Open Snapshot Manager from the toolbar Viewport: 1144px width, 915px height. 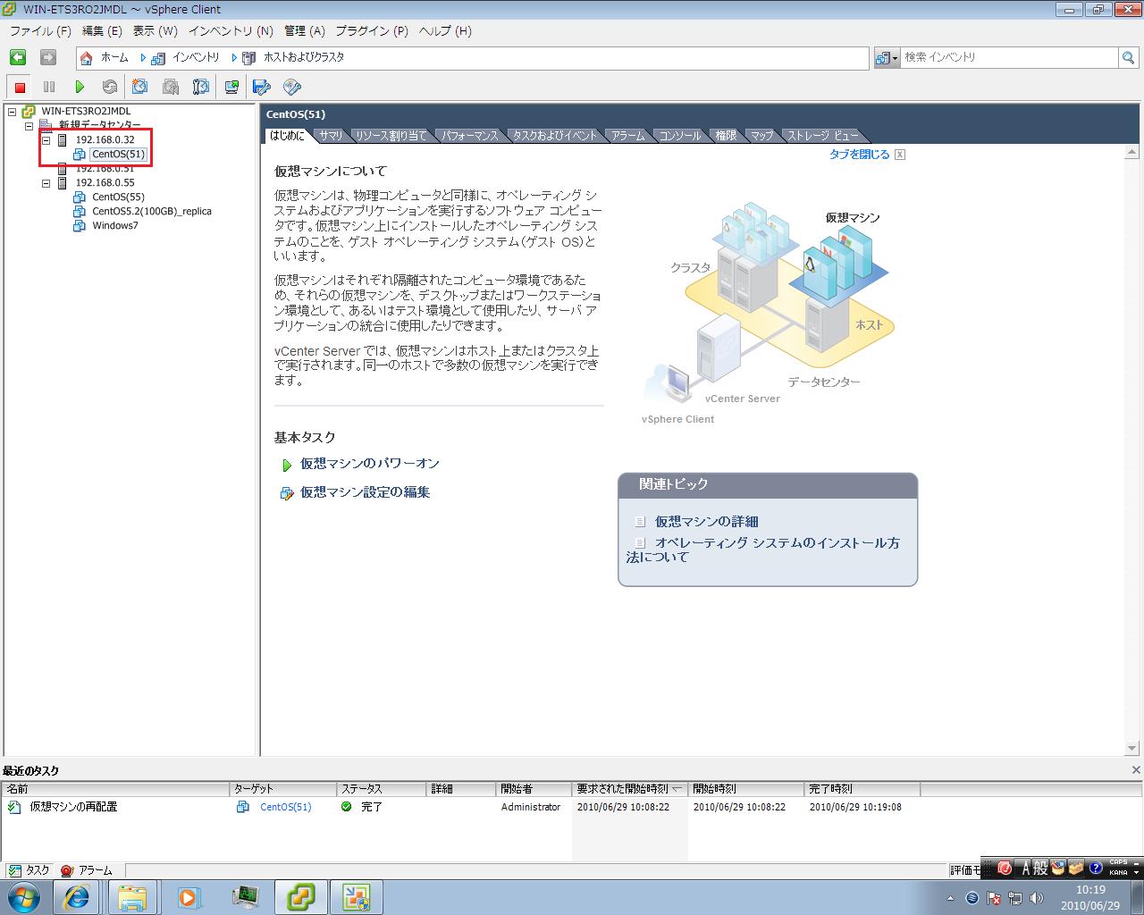(201, 87)
